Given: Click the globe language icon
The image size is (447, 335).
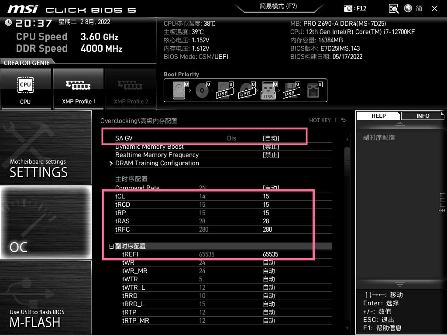Looking at the screenshot, I should point(408,8).
